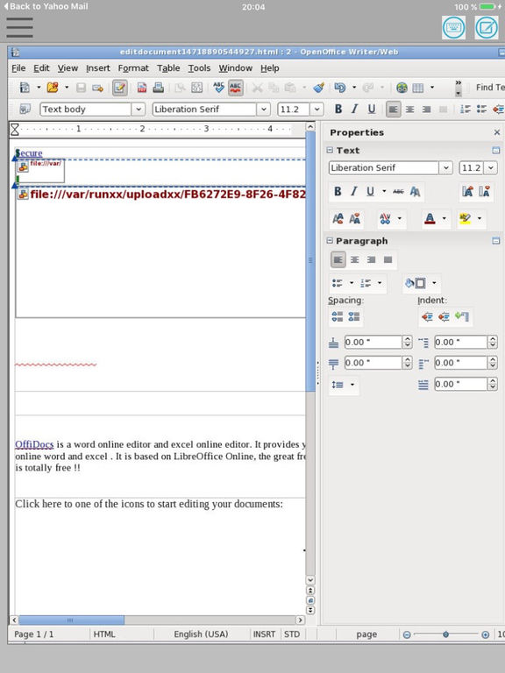Click Decrease Paragraph Spacing icon
505x673 pixels.
[x=354, y=316]
